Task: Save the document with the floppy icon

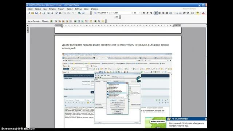Action: point(36,13)
